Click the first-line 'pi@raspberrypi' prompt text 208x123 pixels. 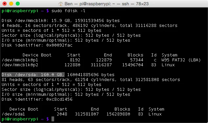[20, 11]
